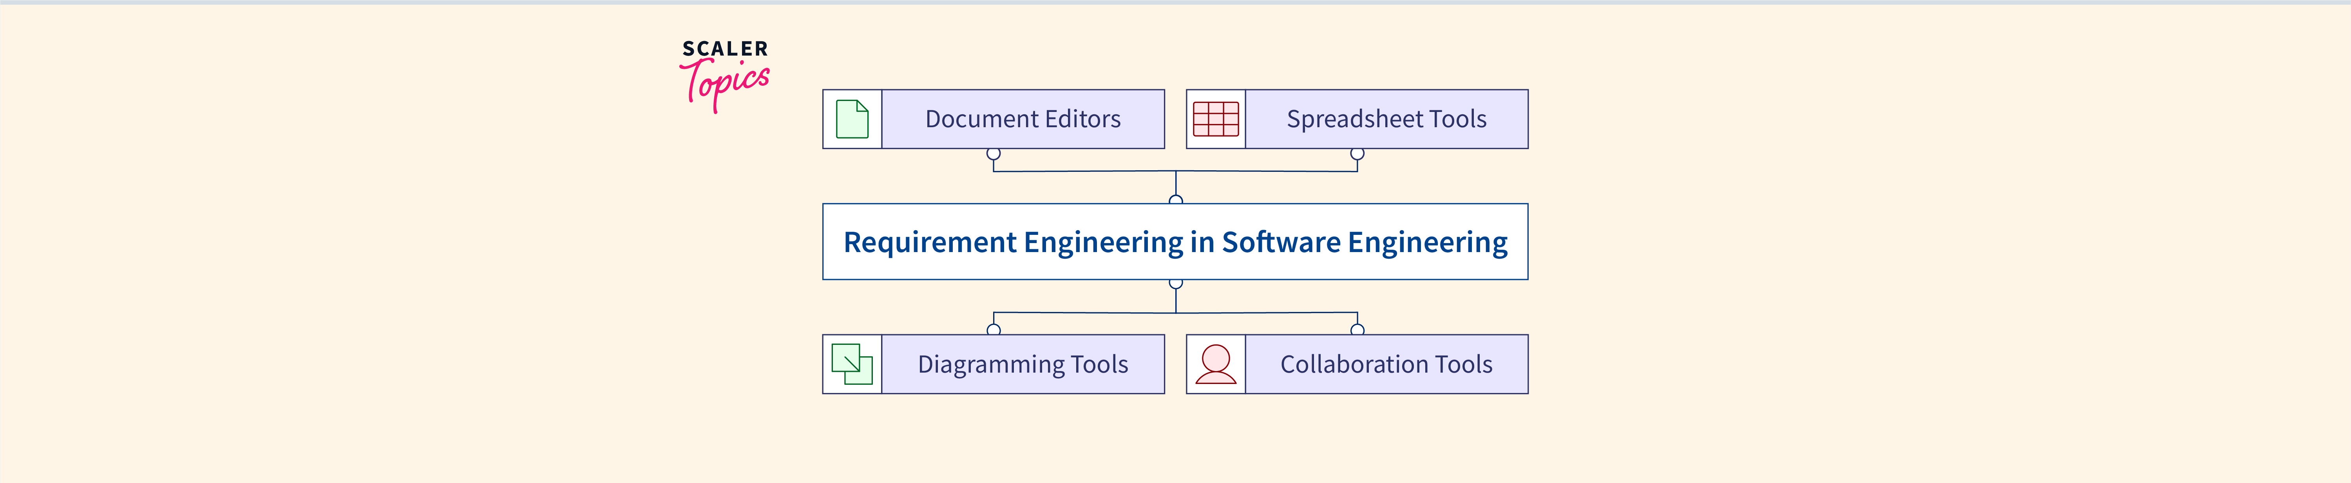
Task: Select the Diagramming Tools label box
Action: pos(1022,364)
